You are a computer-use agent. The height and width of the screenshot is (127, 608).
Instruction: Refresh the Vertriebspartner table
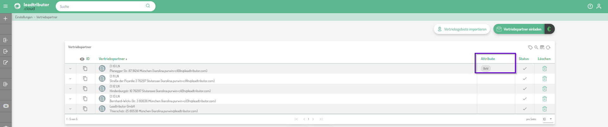point(548,47)
